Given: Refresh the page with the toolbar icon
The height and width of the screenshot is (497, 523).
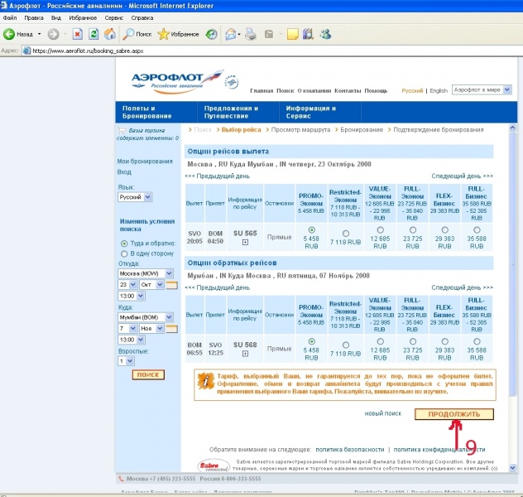Looking at the screenshot, I should pos(94,34).
